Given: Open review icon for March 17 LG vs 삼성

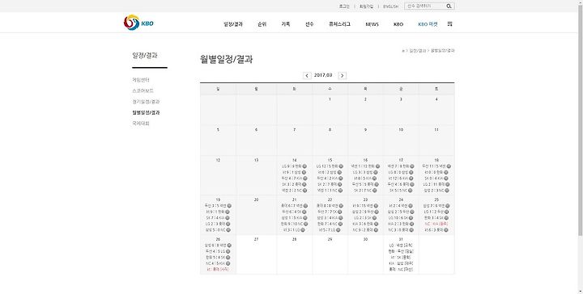Looking at the screenshot, I should pos(411,172).
